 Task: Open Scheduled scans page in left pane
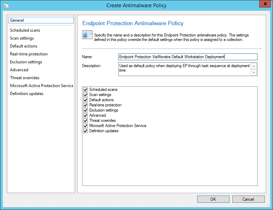(x=25, y=30)
